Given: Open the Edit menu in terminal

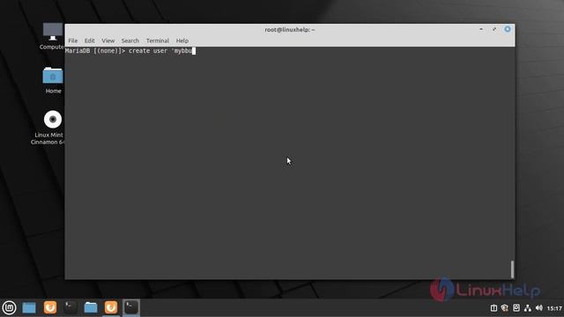Looking at the screenshot, I should point(90,41).
